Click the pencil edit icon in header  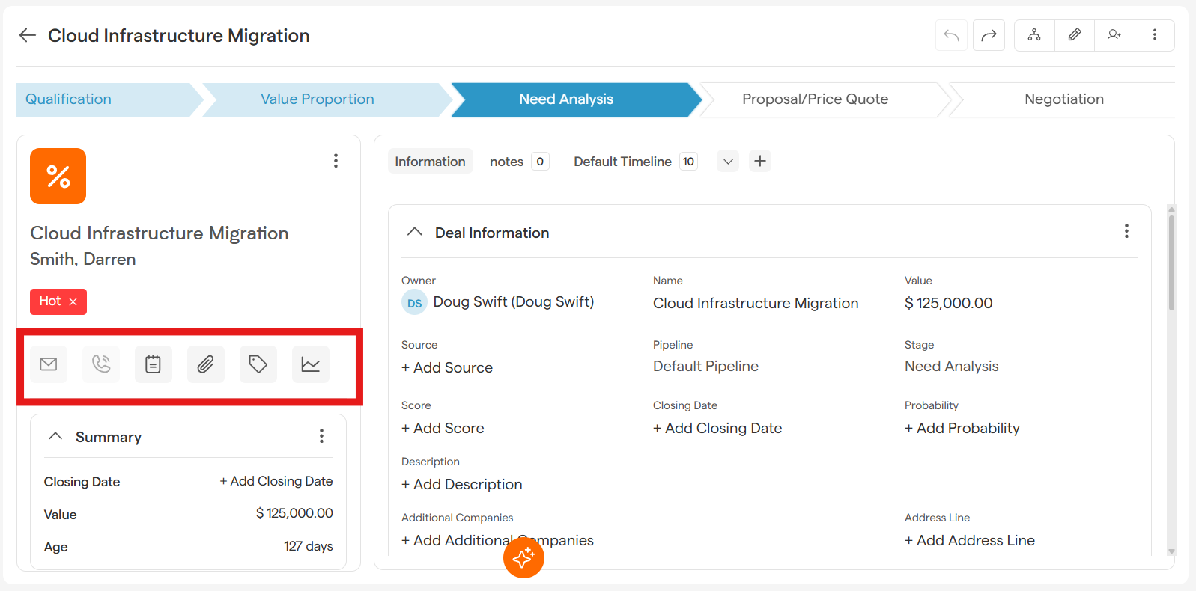1075,35
